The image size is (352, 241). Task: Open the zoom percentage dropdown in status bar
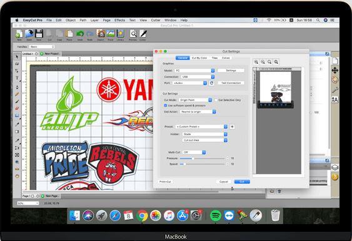coord(28,203)
